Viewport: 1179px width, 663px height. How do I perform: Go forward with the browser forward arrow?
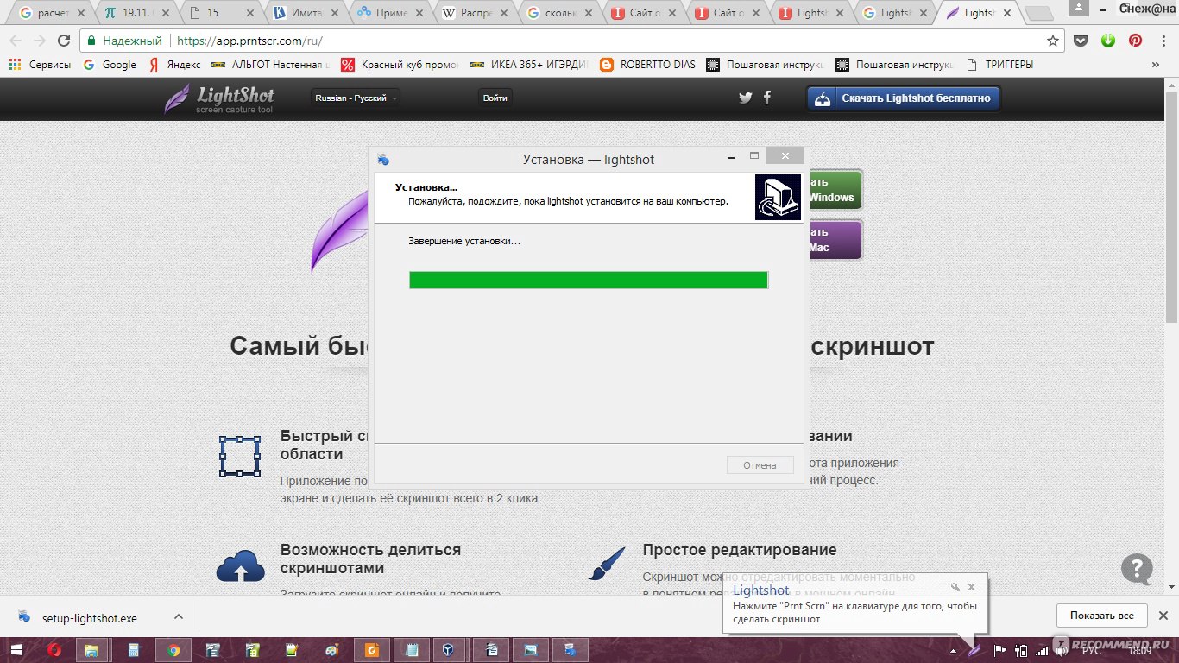(x=40, y=41)
